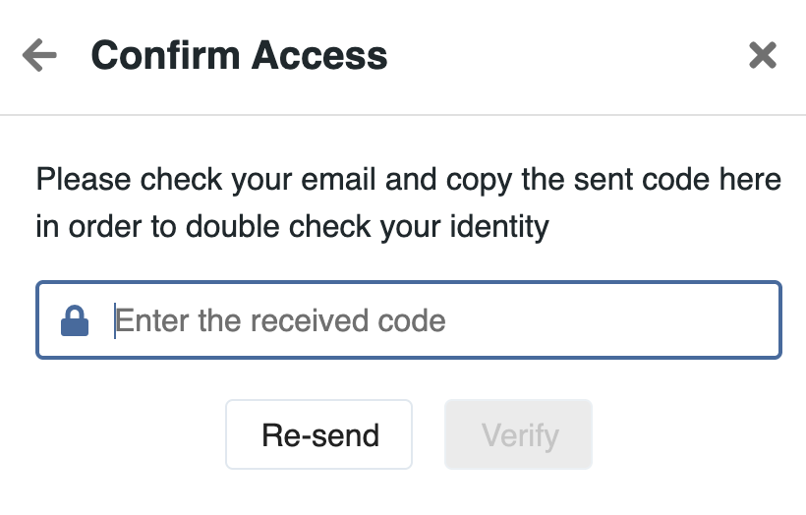Request a new code via Re-send

[319, 434]
